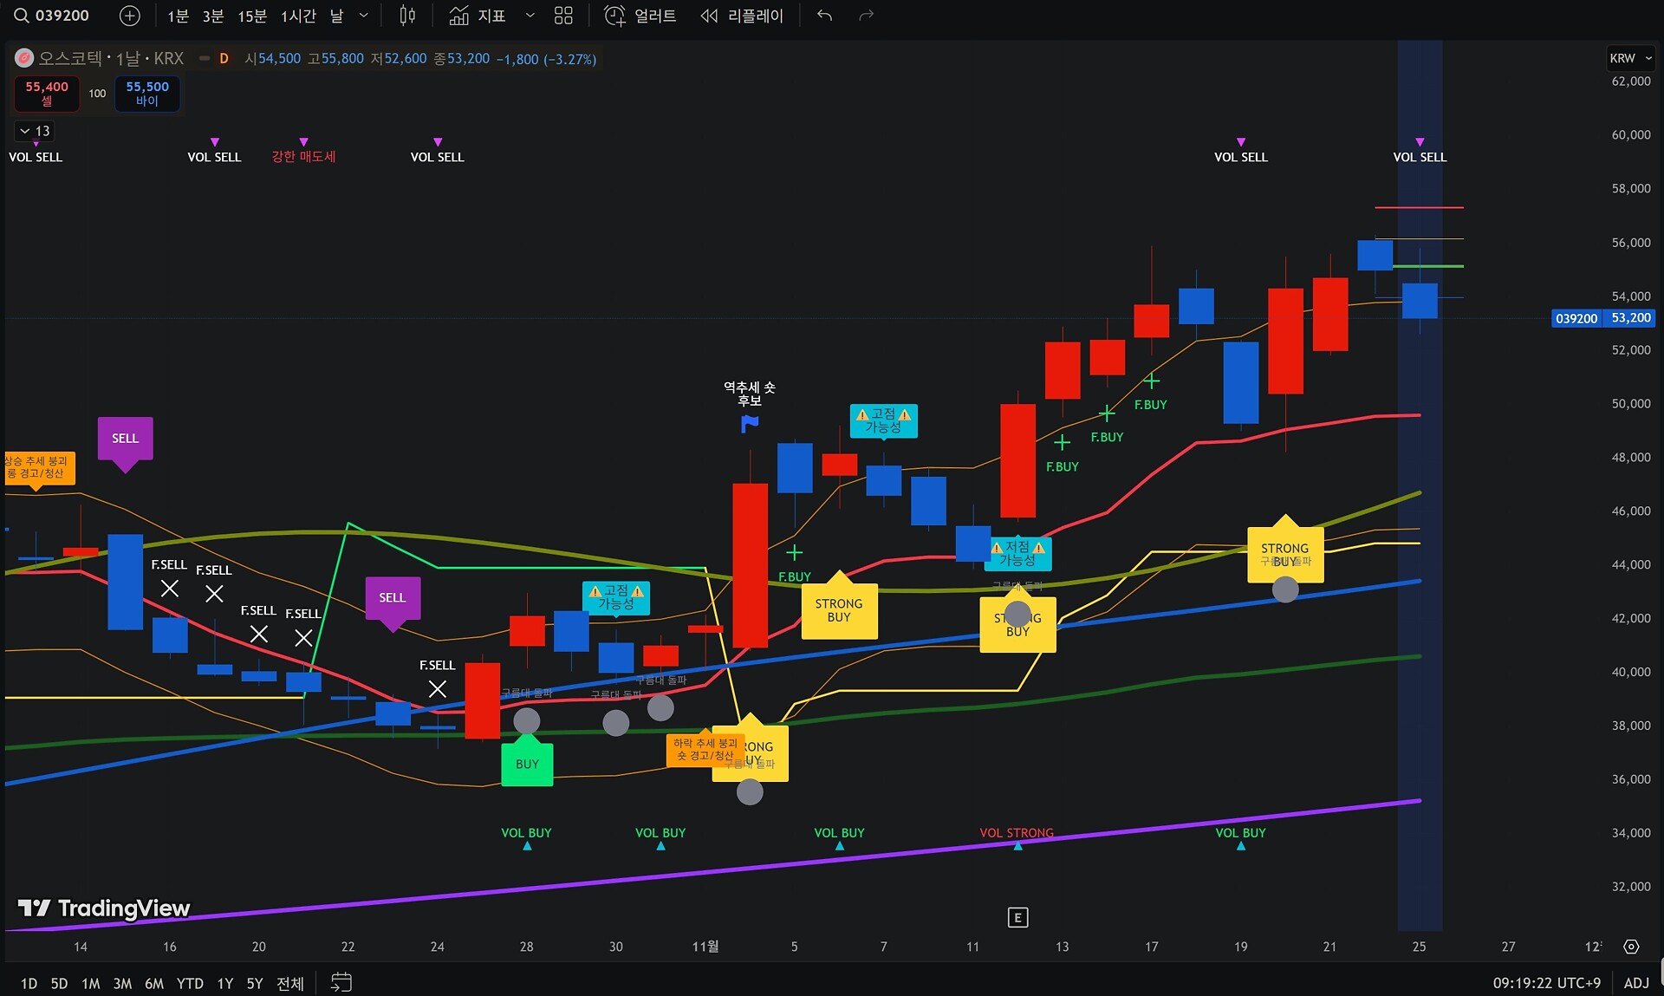Expand indicator templates dropdown chevron
Image resolution: width=1664 pixels, height=996 pixels.
click(530, 16)
